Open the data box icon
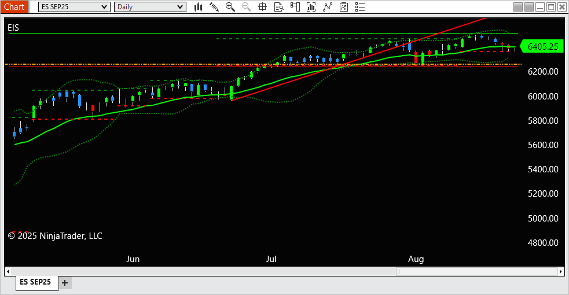This screenshot has width=569, height=295. tap(278, 7)
